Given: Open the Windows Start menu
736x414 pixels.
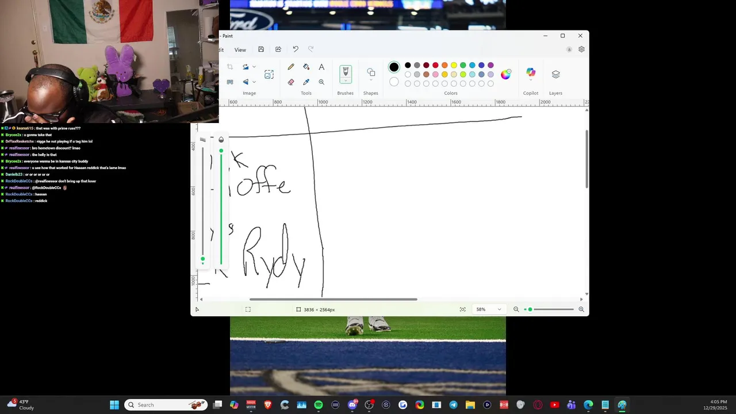Looking at the screenshot, I should click(114, 405).
